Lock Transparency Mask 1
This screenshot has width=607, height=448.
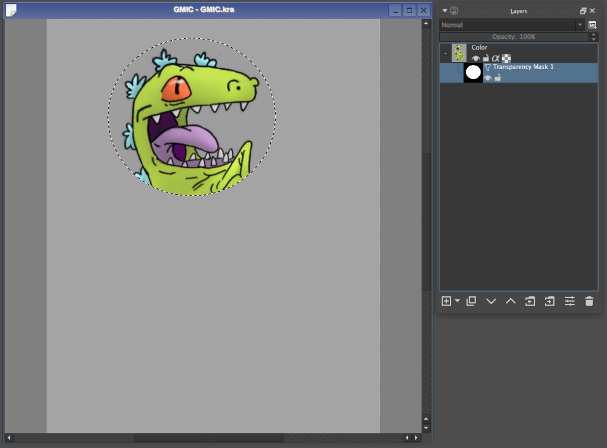(x=497, y=78)
